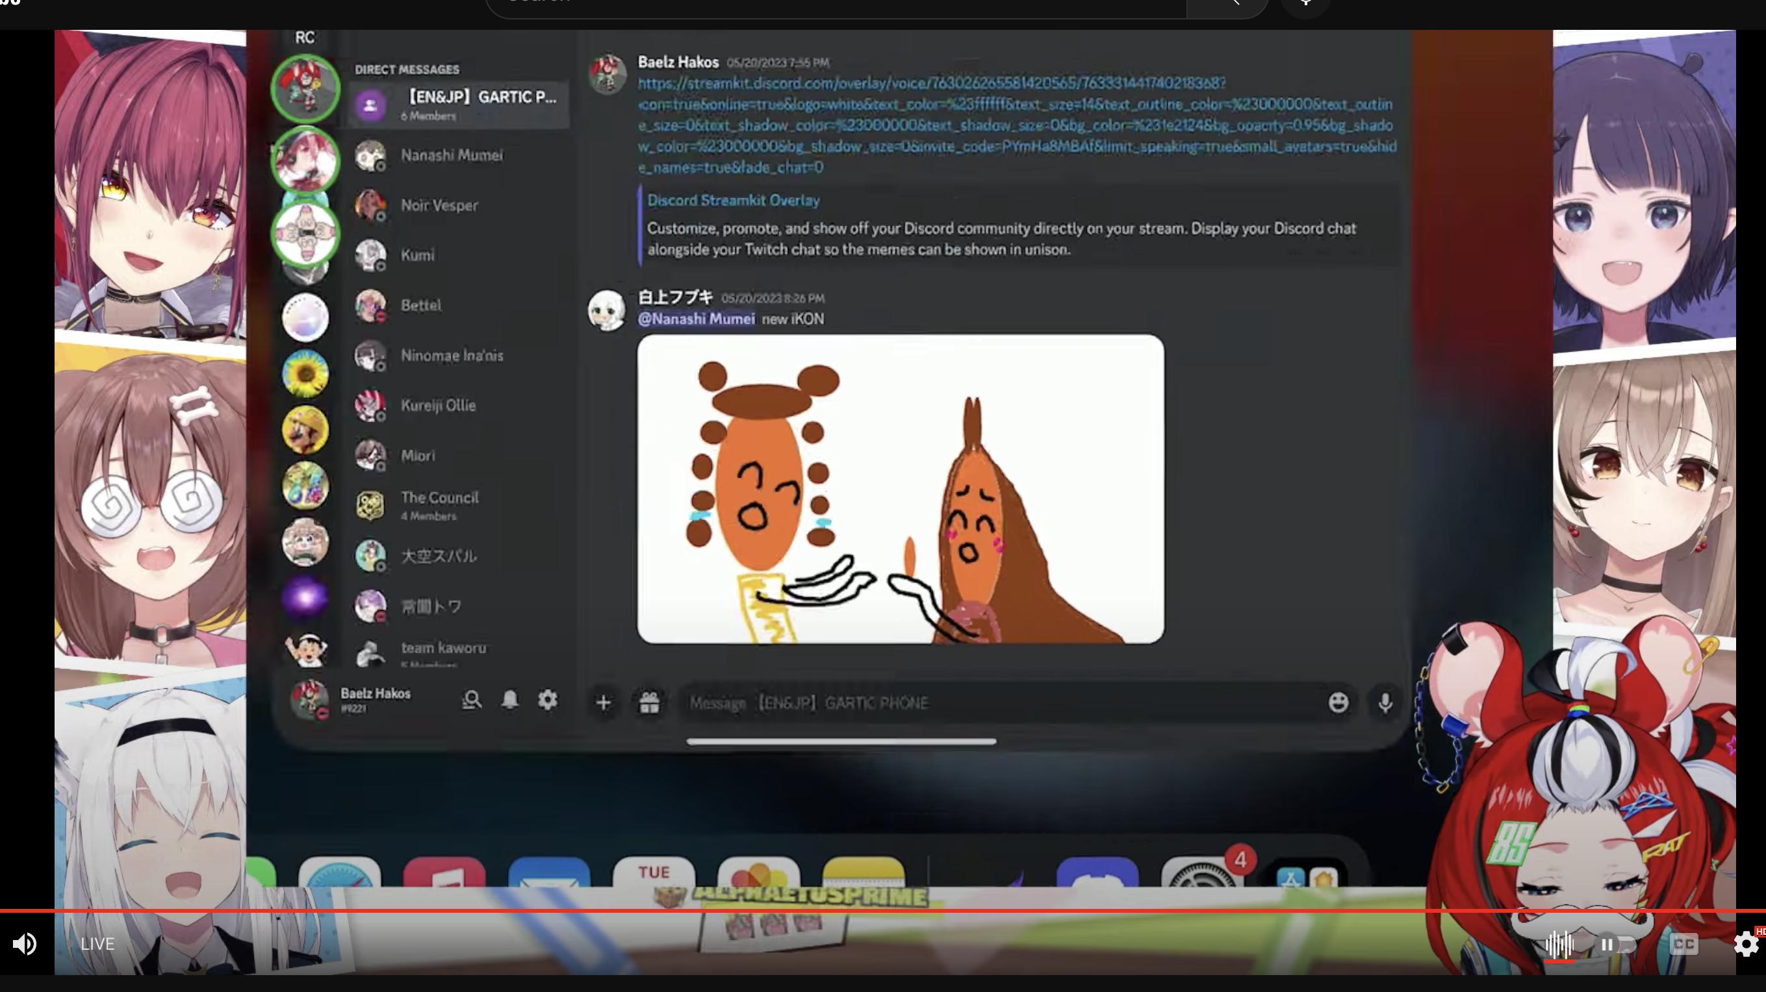Open the 【EN&JP】GARTIC P... group DM
Image resolution: width=1766 pixels, height=992 pixels.
tap(458, 105)
